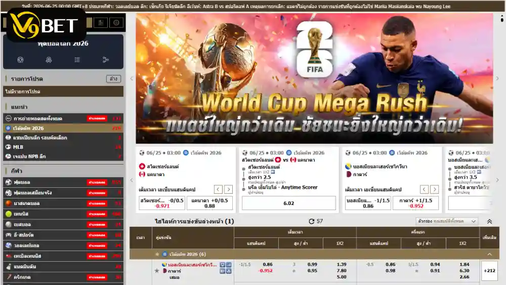Select เจแปน NPB ลีก entry
This screenshot has width=506, height=285.
(x=63, y=156)
